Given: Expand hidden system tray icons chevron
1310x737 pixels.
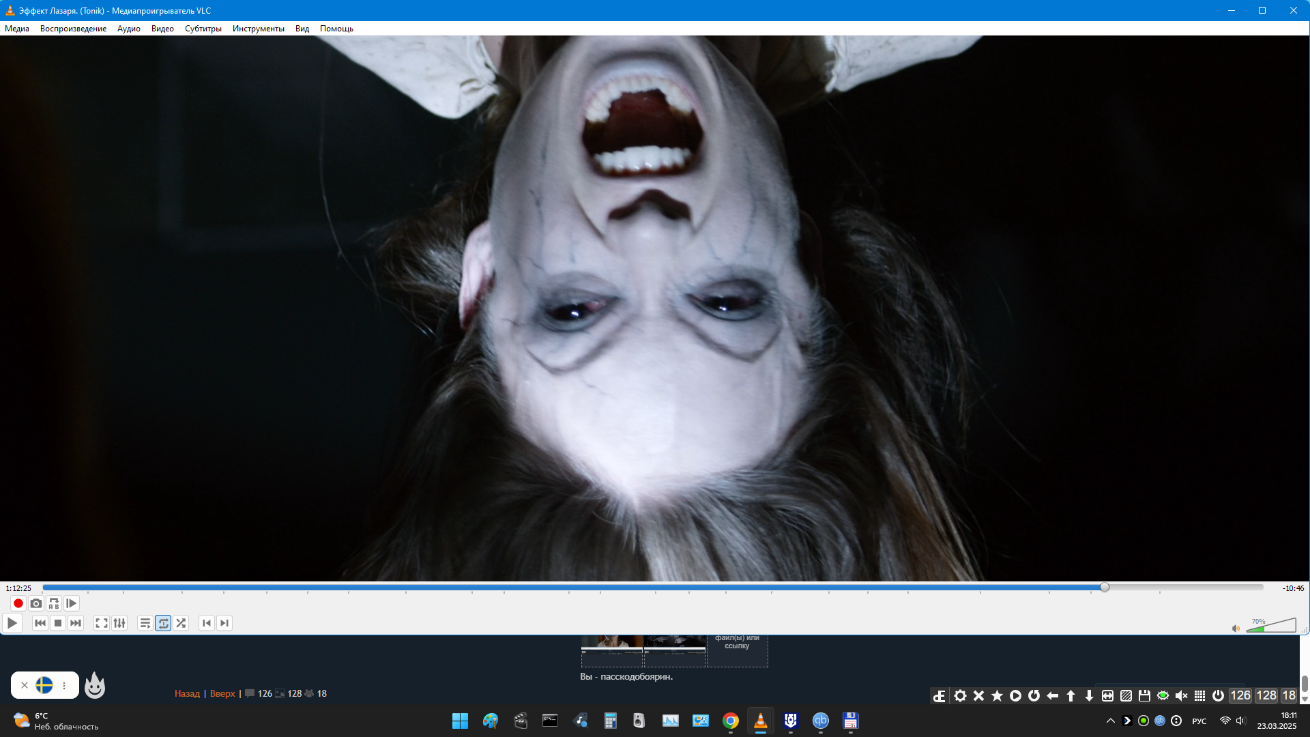Looking at the screenshot, I should coord(1110,721).
